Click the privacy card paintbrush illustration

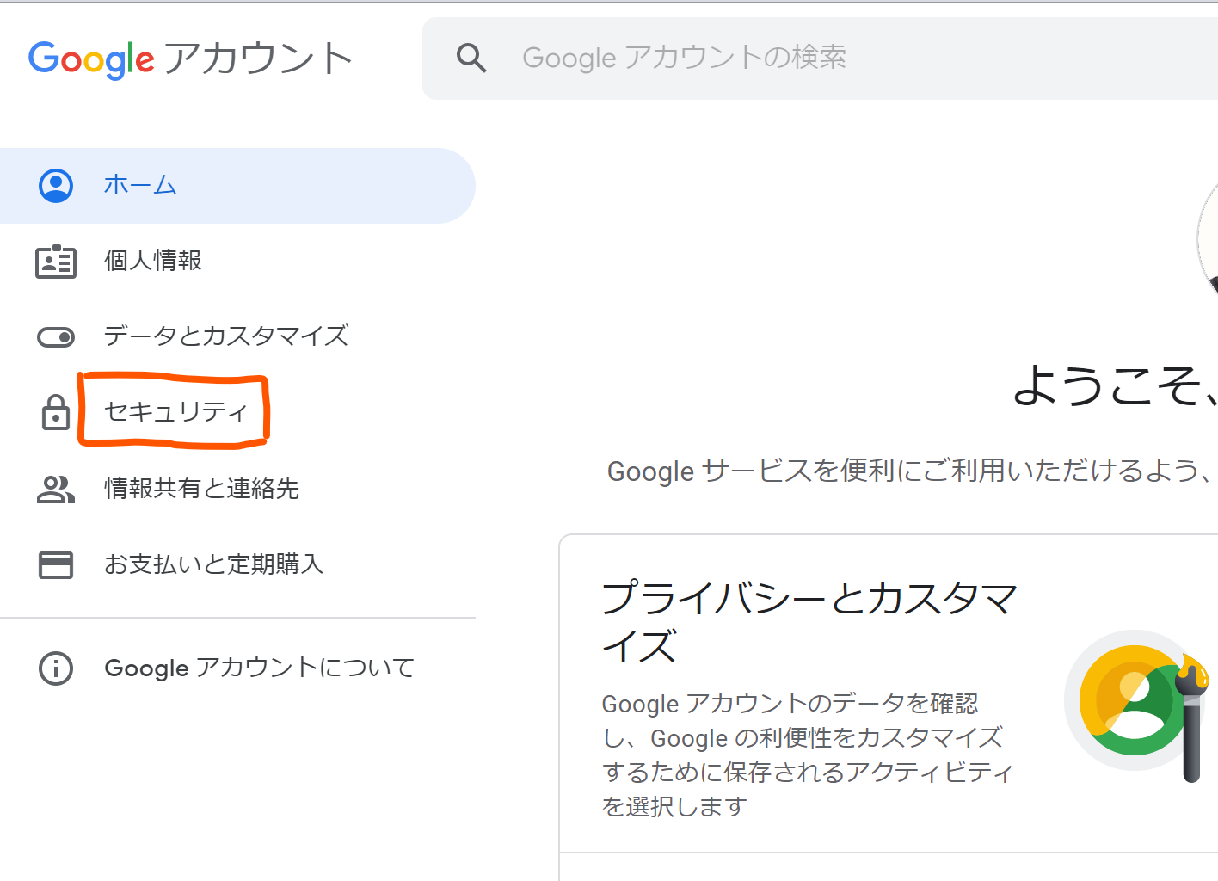point(1135,705)
